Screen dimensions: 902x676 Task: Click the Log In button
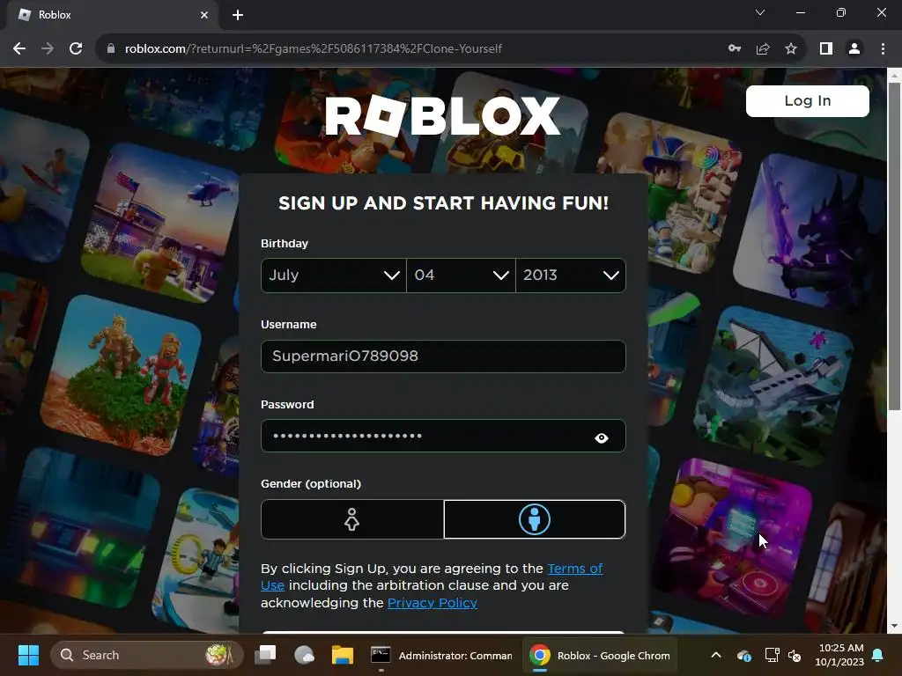(x=807, y=101)
